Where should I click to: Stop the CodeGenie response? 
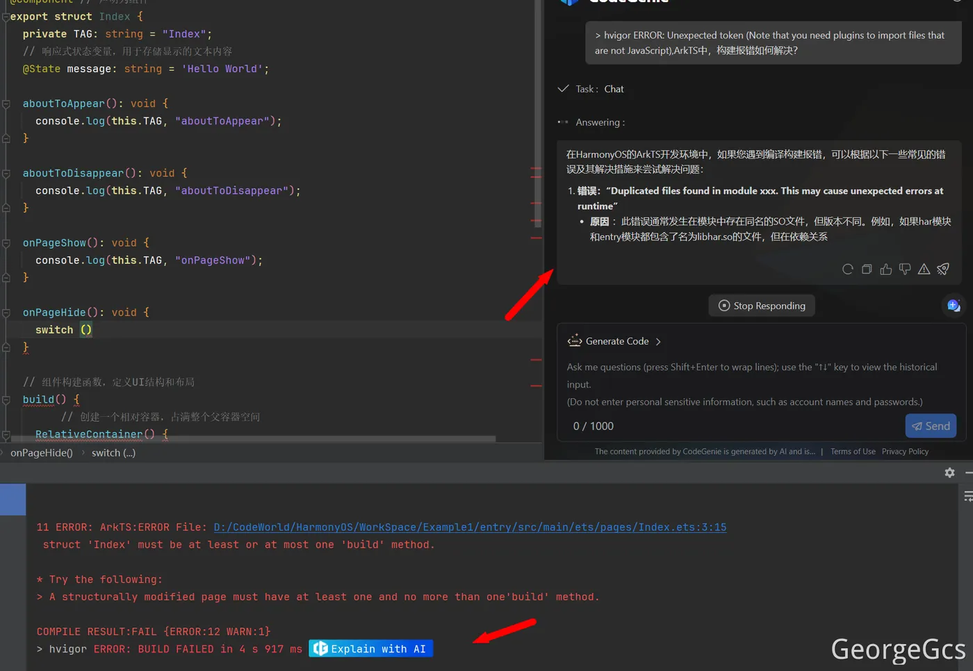pos(762,306)
